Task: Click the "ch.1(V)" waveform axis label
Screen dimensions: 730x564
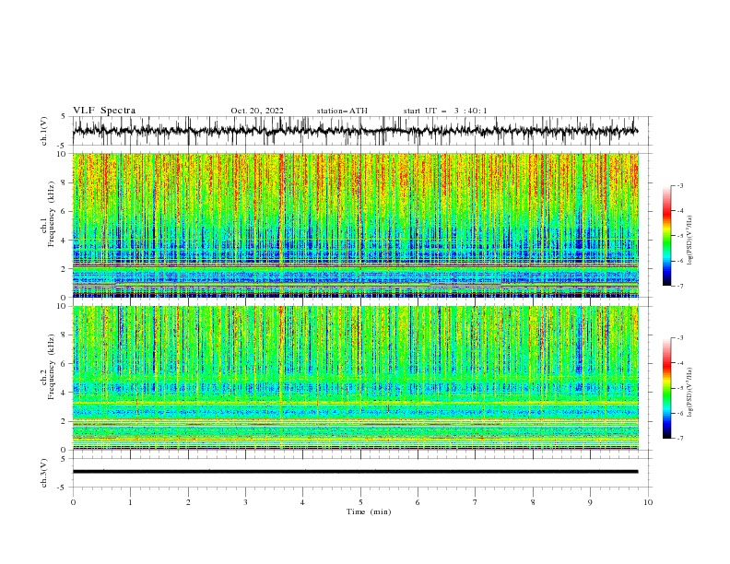Action: [44, 131]
